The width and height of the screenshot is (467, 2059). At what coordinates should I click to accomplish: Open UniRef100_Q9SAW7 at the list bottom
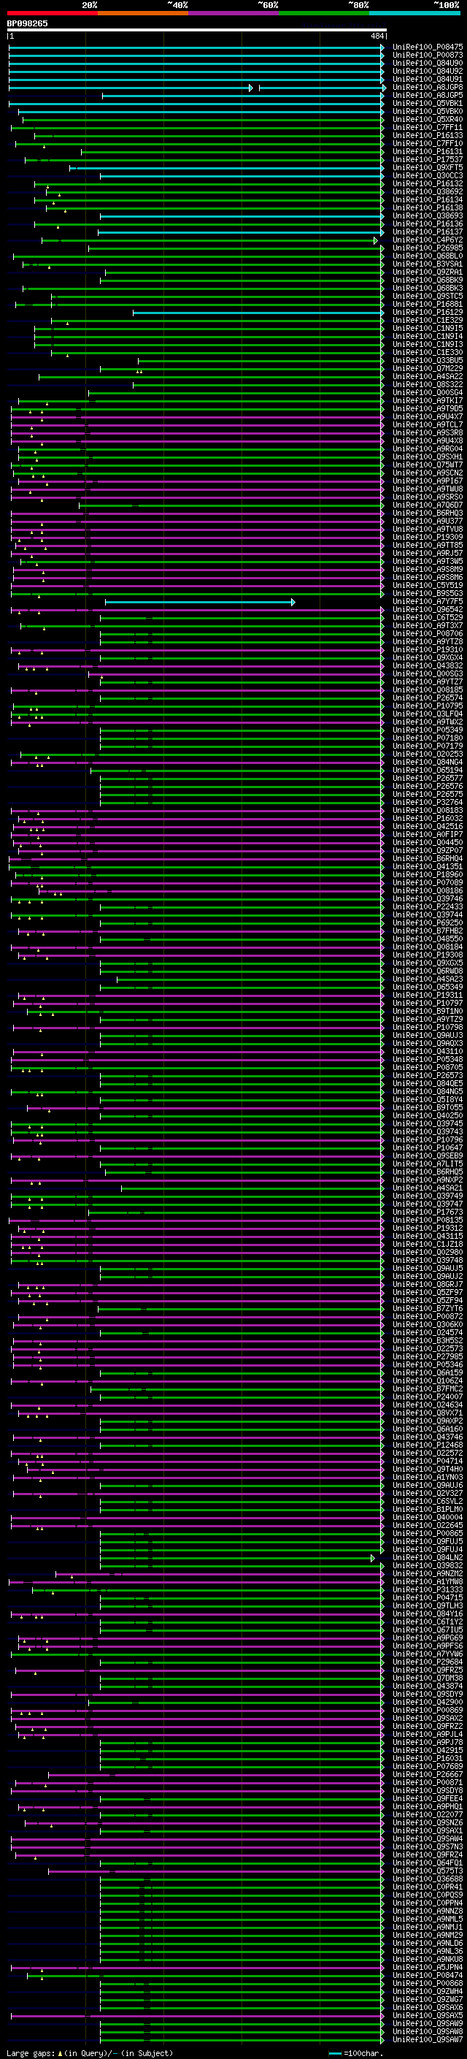428,2040
